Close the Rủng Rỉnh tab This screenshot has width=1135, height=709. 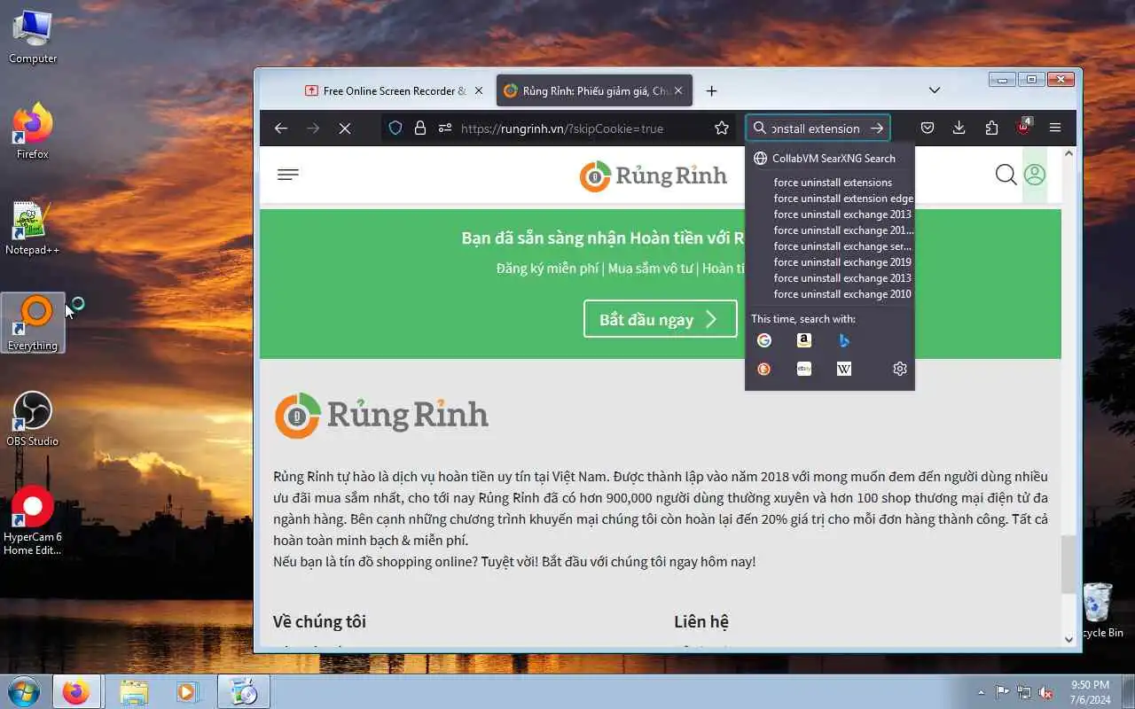point(679,91)
